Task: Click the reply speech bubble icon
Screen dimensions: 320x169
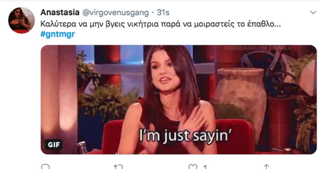Action: point(45,167)
